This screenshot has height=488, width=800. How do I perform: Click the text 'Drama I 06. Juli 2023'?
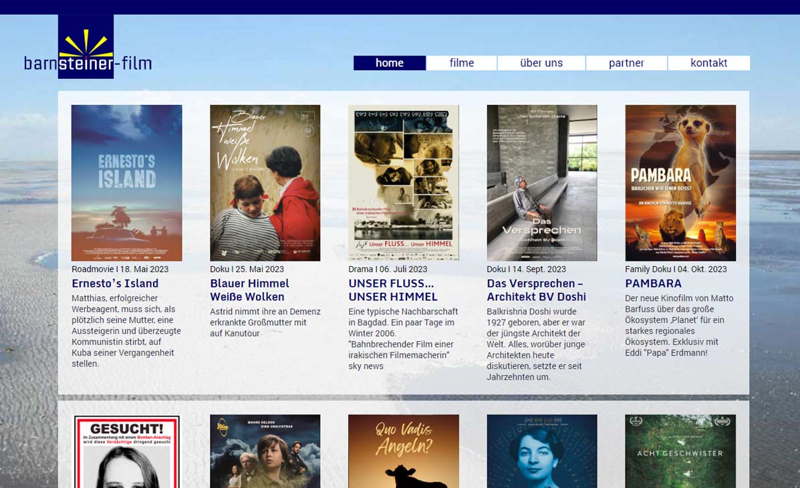pyautogui.click(x=388, y=269)
